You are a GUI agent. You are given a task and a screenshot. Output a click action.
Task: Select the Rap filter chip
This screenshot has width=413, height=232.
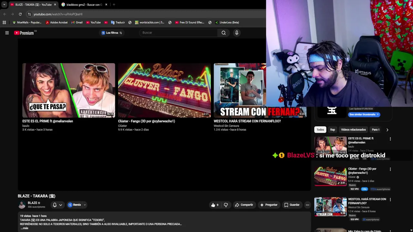pyautogui.click(x=332, y=130)
